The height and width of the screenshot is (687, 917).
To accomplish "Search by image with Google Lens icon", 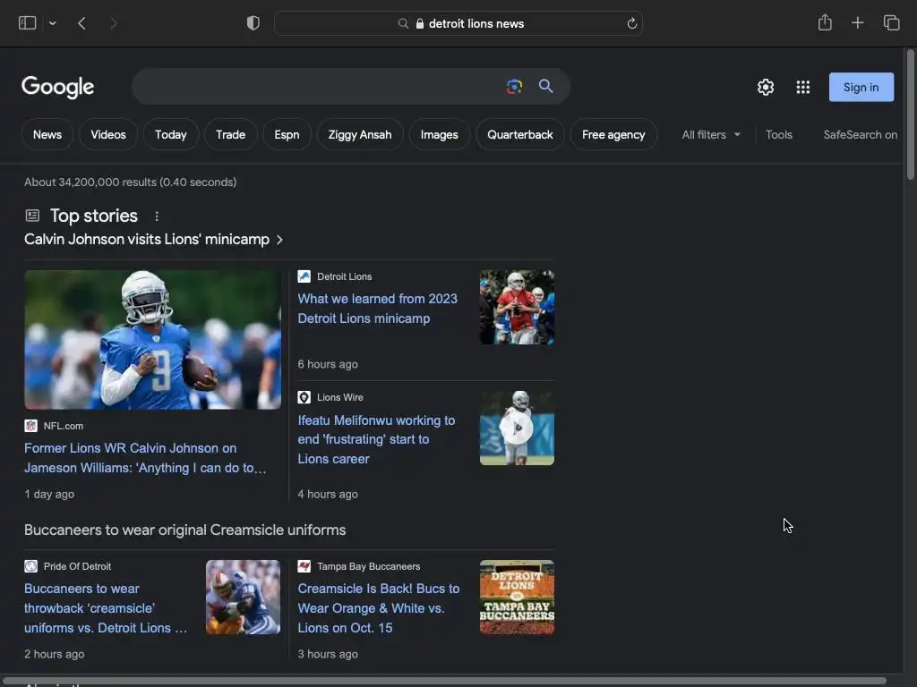I will coord(514,87).
